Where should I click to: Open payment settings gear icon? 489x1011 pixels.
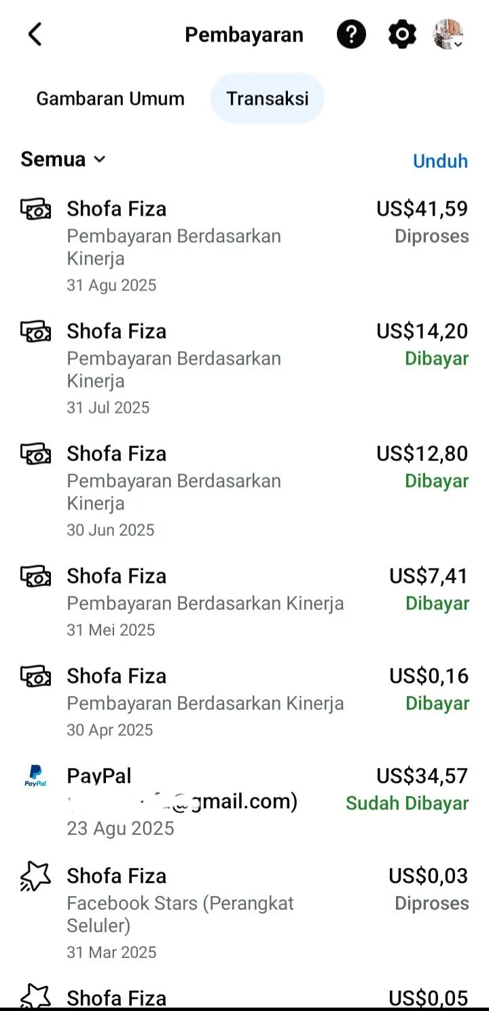tap(402, 34)
